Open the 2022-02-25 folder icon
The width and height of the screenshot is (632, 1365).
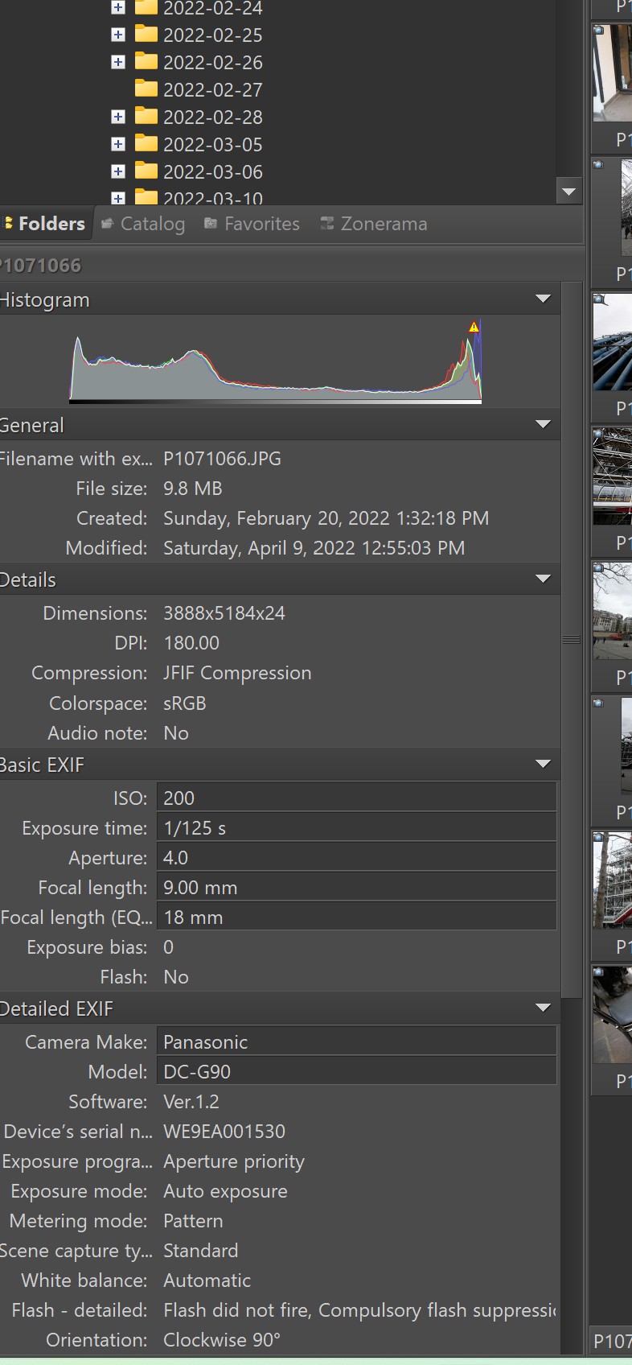[146, 34]
